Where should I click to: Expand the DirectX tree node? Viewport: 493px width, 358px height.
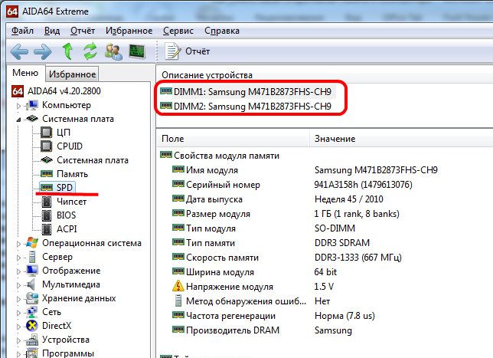[18, 327]
